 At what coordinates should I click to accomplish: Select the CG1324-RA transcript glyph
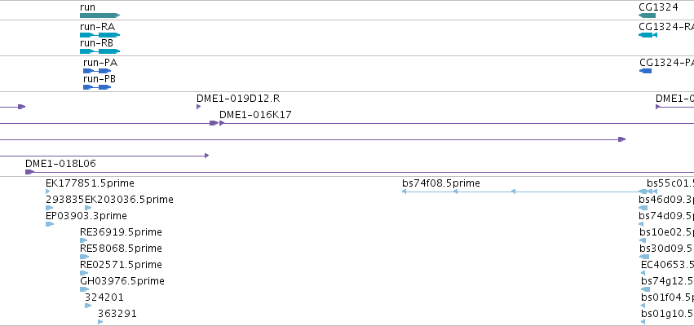tap(648, 35)
